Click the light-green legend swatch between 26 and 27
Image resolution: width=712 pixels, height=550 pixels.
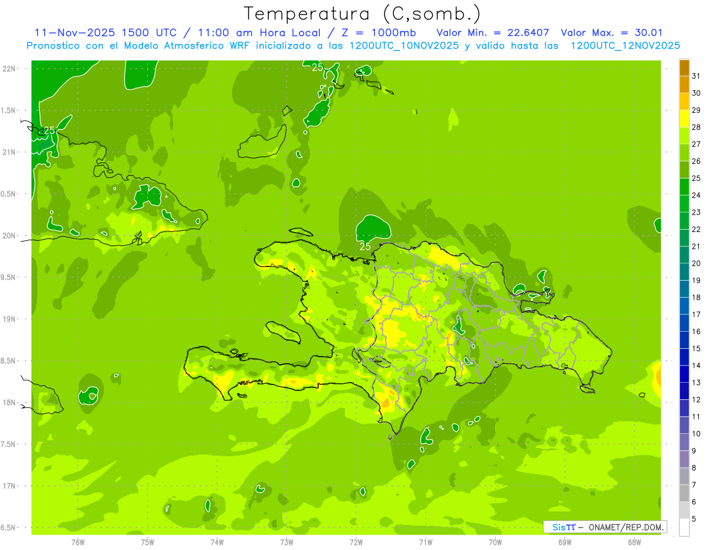pyautogui.click(x=684, y=152)
